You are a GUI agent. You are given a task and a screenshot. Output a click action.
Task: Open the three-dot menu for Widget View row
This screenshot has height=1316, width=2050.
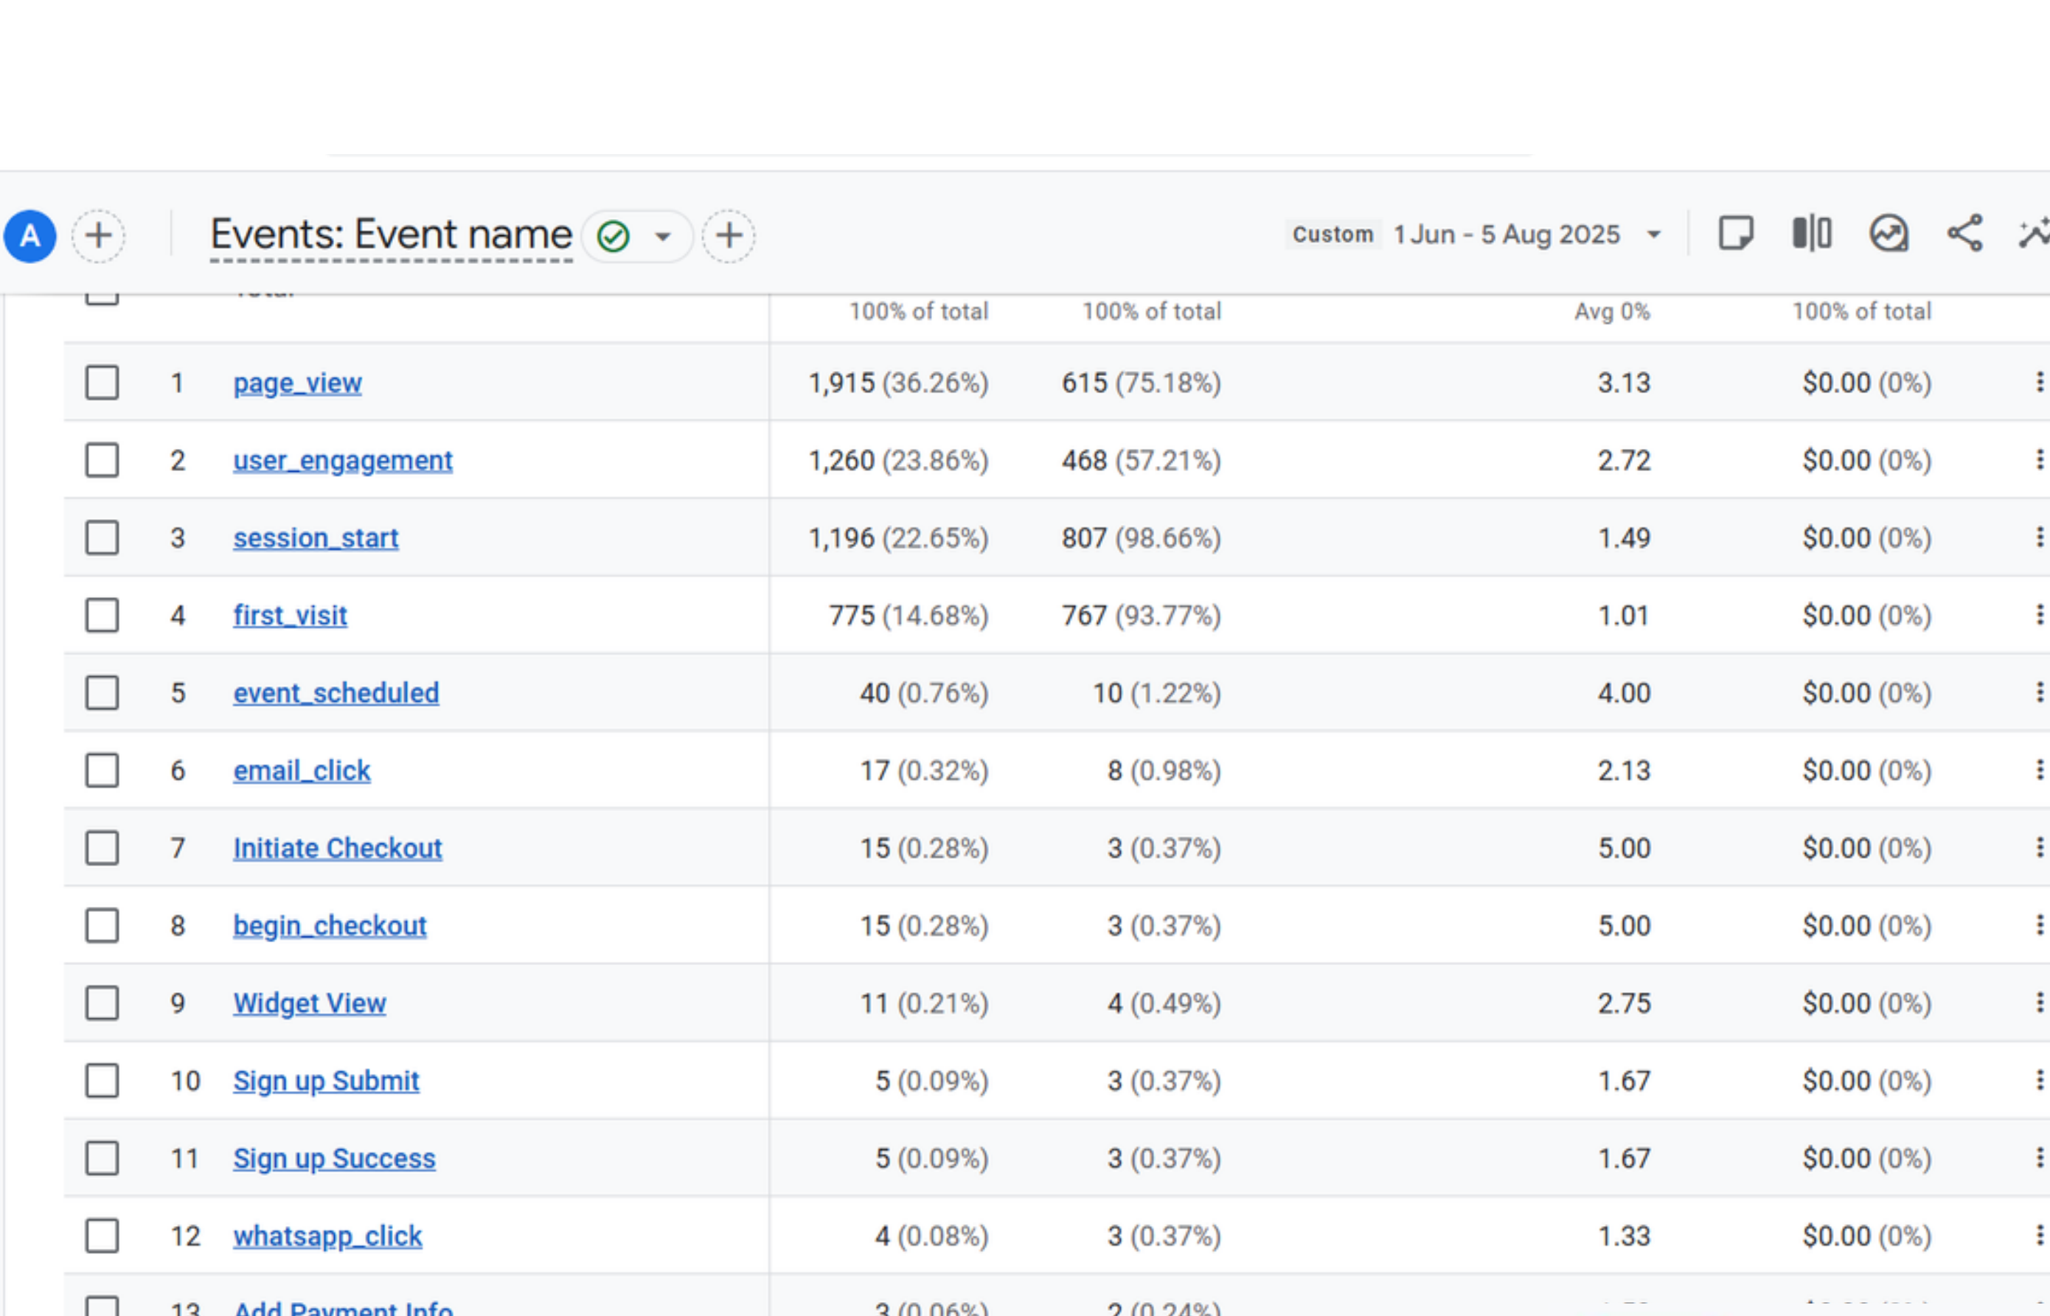2039,1003
